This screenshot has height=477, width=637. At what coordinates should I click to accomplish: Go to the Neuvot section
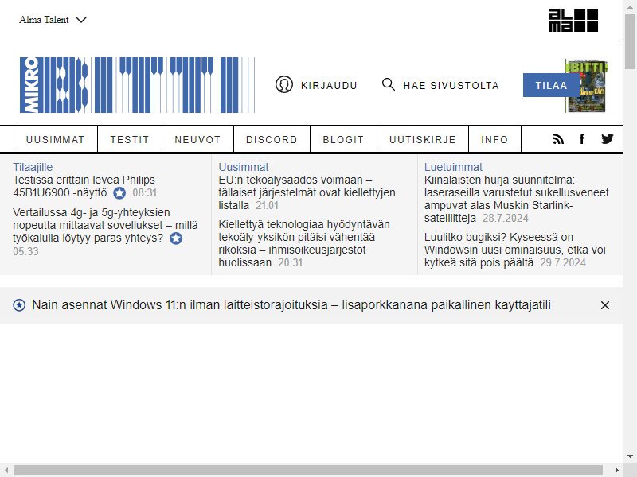click(197, 140)
